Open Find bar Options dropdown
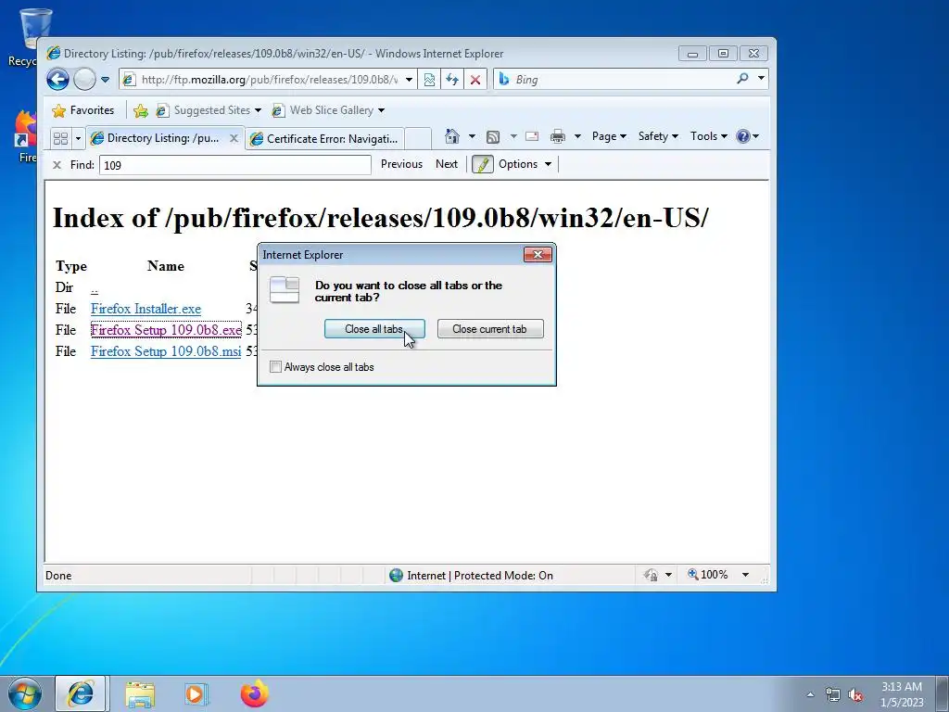949x712 pixels. 525,164
